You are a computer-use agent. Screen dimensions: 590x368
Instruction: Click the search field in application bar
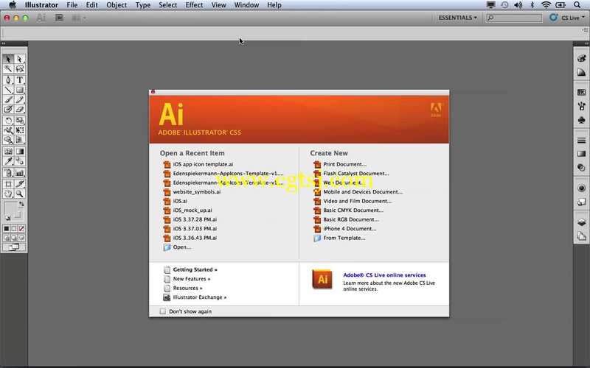pyautogui.click(x=514, y=18)
